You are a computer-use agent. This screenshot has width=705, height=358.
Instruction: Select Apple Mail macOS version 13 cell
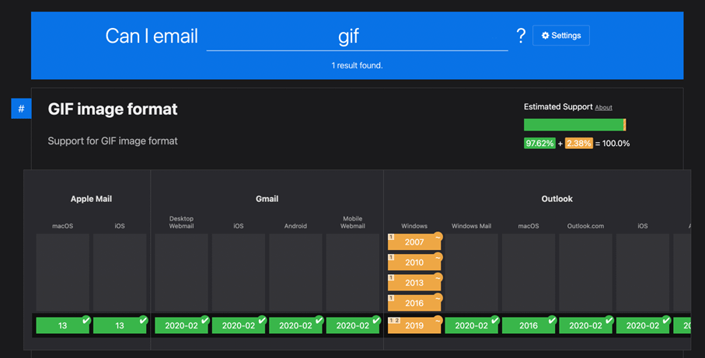tap(62, 325)
